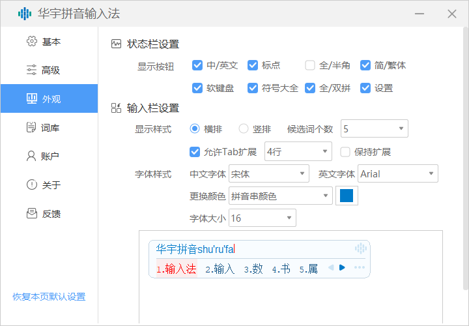Click the 输入栏设置 section icon
The image size is (469, 326).
(x=116, y=108)
